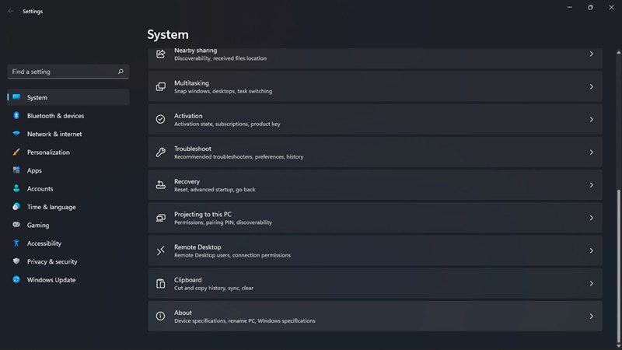Image resolution: width=622 pixels, height=350 pixels.
Task: Click the Clipboard icon
Action: click(160, 283)
